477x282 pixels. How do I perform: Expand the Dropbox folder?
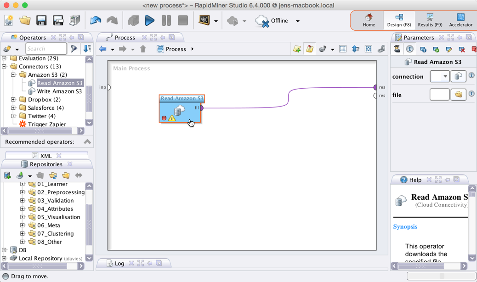click(13, 100)
